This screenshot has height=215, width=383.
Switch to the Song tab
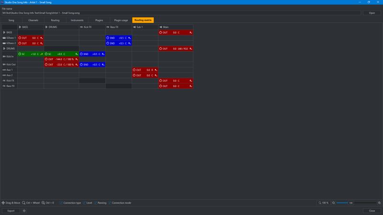(11, 20)
